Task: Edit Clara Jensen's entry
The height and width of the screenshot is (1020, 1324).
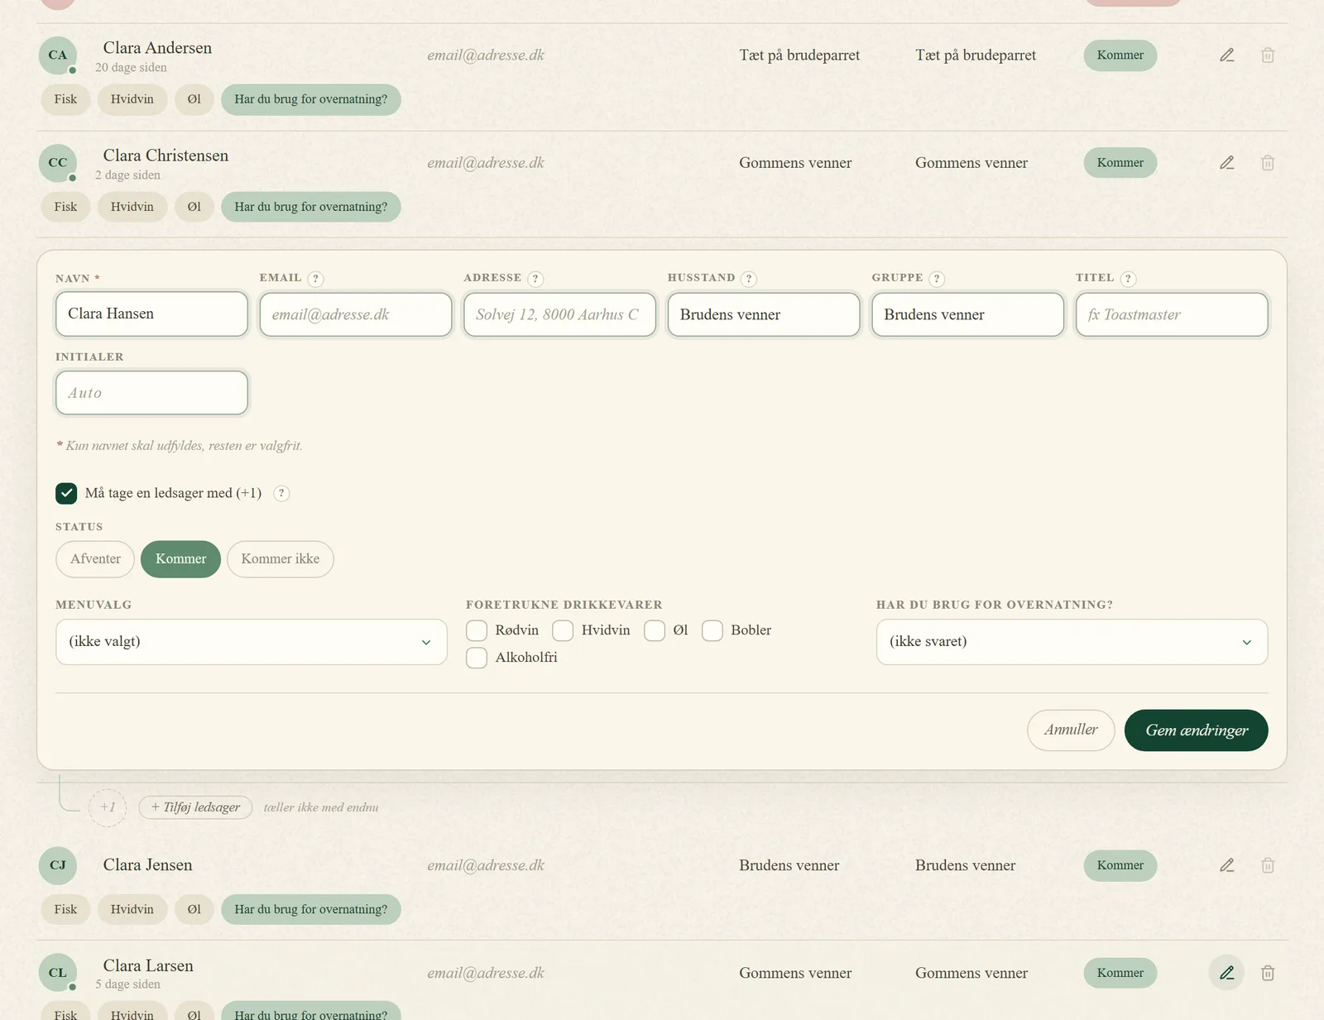Action: [x=1227, y=865]
